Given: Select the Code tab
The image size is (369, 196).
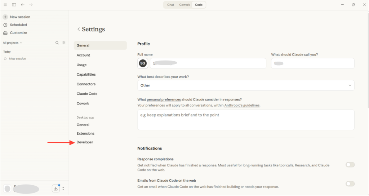Looking at the screenshot, I should pyautogui.click(x=199, y=5).
